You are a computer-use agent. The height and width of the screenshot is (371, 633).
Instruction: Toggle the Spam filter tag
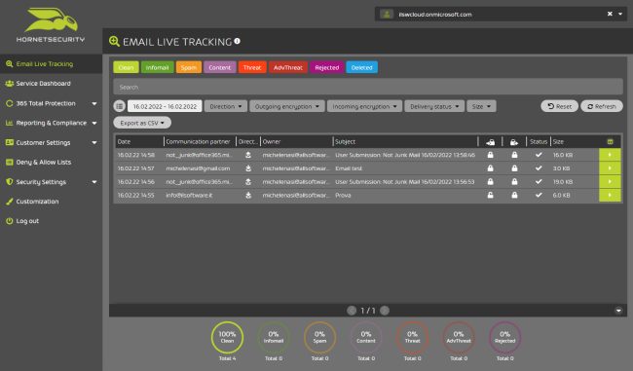tap(189, 67)
